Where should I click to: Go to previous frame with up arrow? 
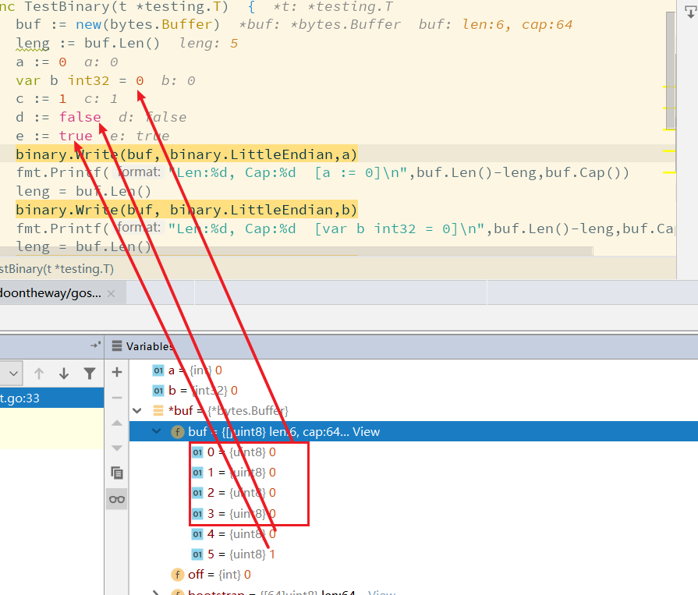tap(39, 374)
